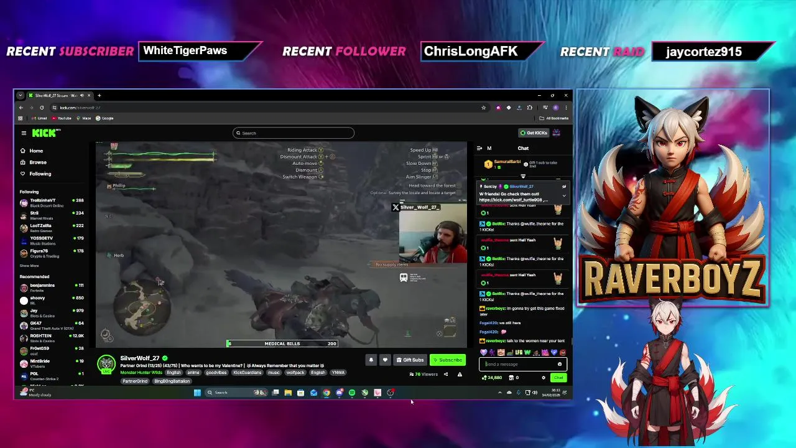796x448 pixels.
Task: Collapse the chat panel with arrow icon
Action: pyautogui.click(x=479, y=148)
